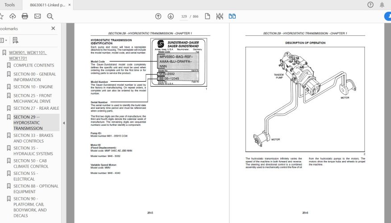Open the Help question mark icon

pyautogui.click(x=370, y=5)
